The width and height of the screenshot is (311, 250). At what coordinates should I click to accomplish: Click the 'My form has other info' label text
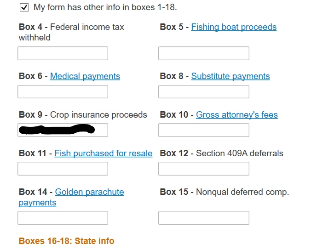tap(105, 7)
